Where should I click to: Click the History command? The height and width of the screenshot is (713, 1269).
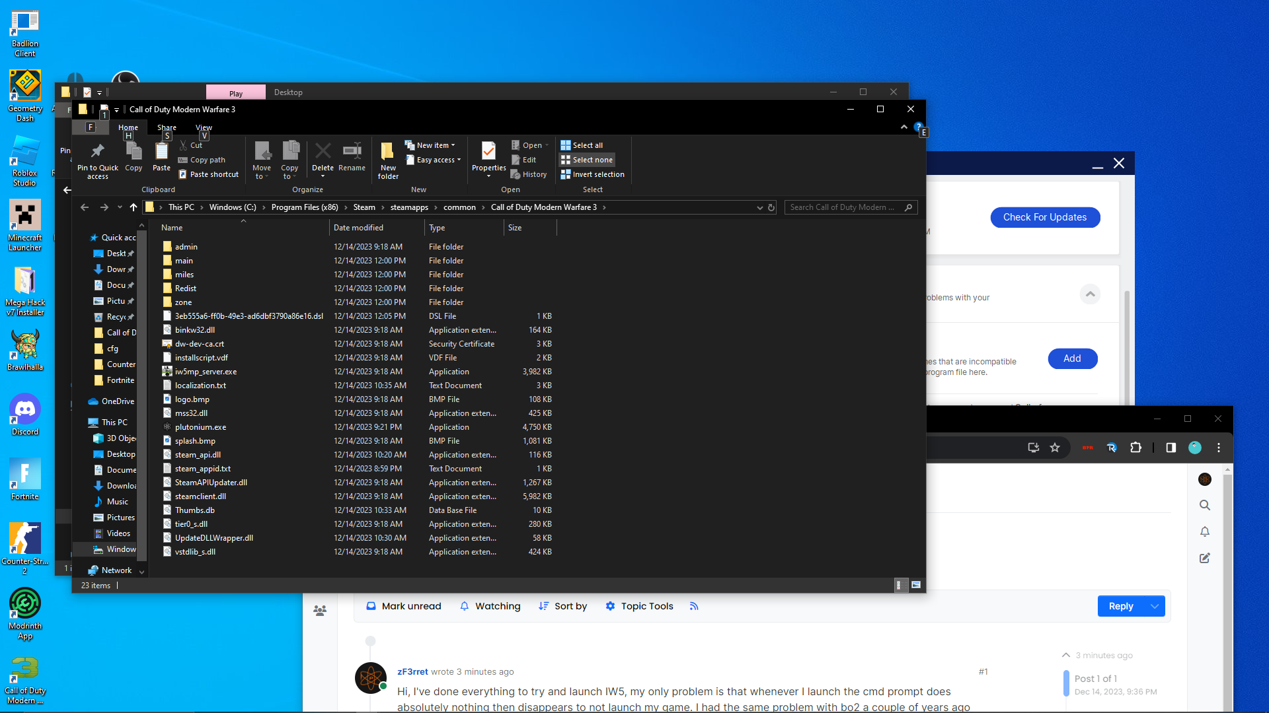(x=529, y=174)
